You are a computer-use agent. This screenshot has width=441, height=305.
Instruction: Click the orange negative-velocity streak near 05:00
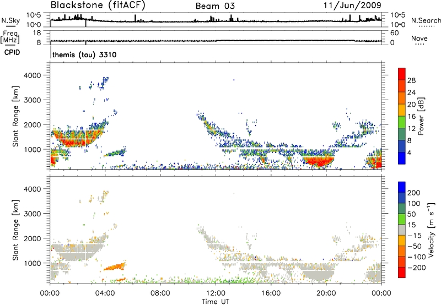click(x=115, y=267)
